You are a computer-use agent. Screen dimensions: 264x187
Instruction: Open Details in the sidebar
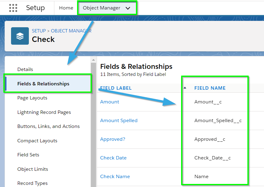tap(25, 69)
